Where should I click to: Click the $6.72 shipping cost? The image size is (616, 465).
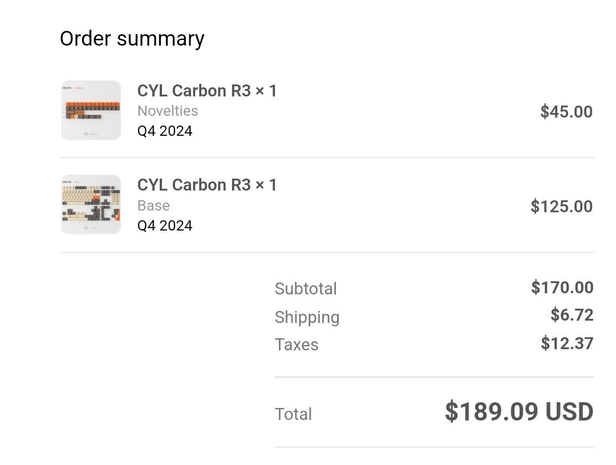572,315
